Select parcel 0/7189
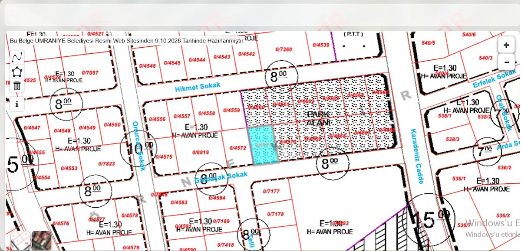521x251 pixels. pyautogui.click(x=221, y=222)
